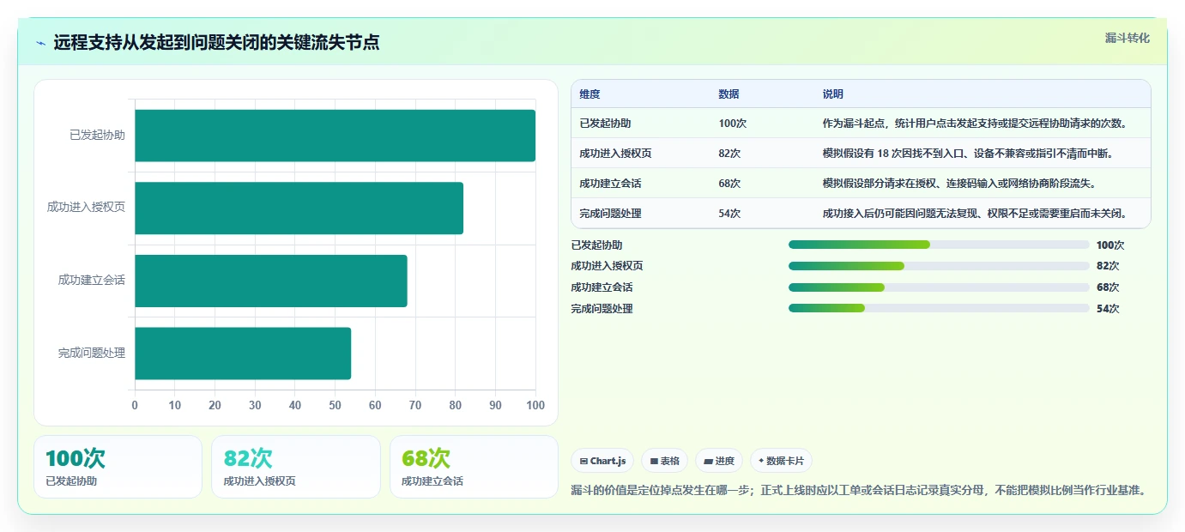The height and width of the screenshot is (532, 1185).
Task: Click the 30 tick on the chart x-axis
Action: click(x=255, y=405)
